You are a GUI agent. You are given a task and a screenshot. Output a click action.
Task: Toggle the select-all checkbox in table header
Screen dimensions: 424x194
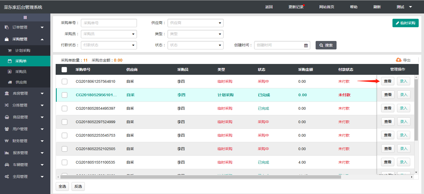click(64, 70)
